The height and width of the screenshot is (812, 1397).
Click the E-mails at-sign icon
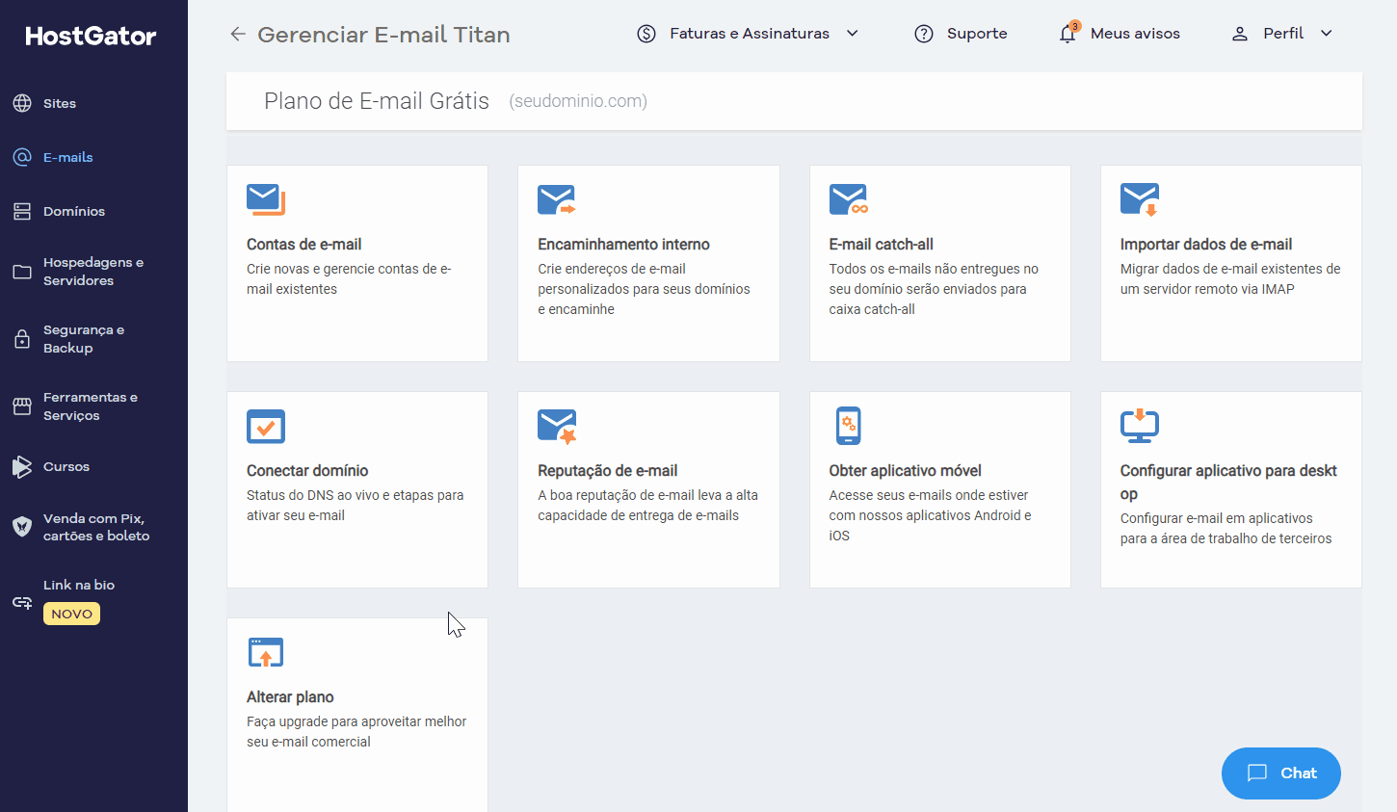22,157
